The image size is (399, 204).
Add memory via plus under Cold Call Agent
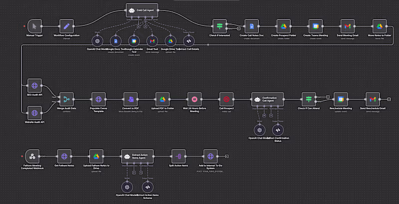click(x=139, y=26)
